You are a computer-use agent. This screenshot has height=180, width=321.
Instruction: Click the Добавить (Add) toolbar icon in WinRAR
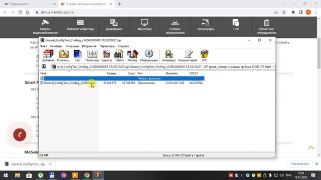click(48, 55)
